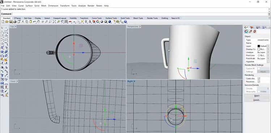The width and height of the screenshot is (271, 133).
Task: Toggle the Custom Mesh checkbox
Action: coord(259,68)
